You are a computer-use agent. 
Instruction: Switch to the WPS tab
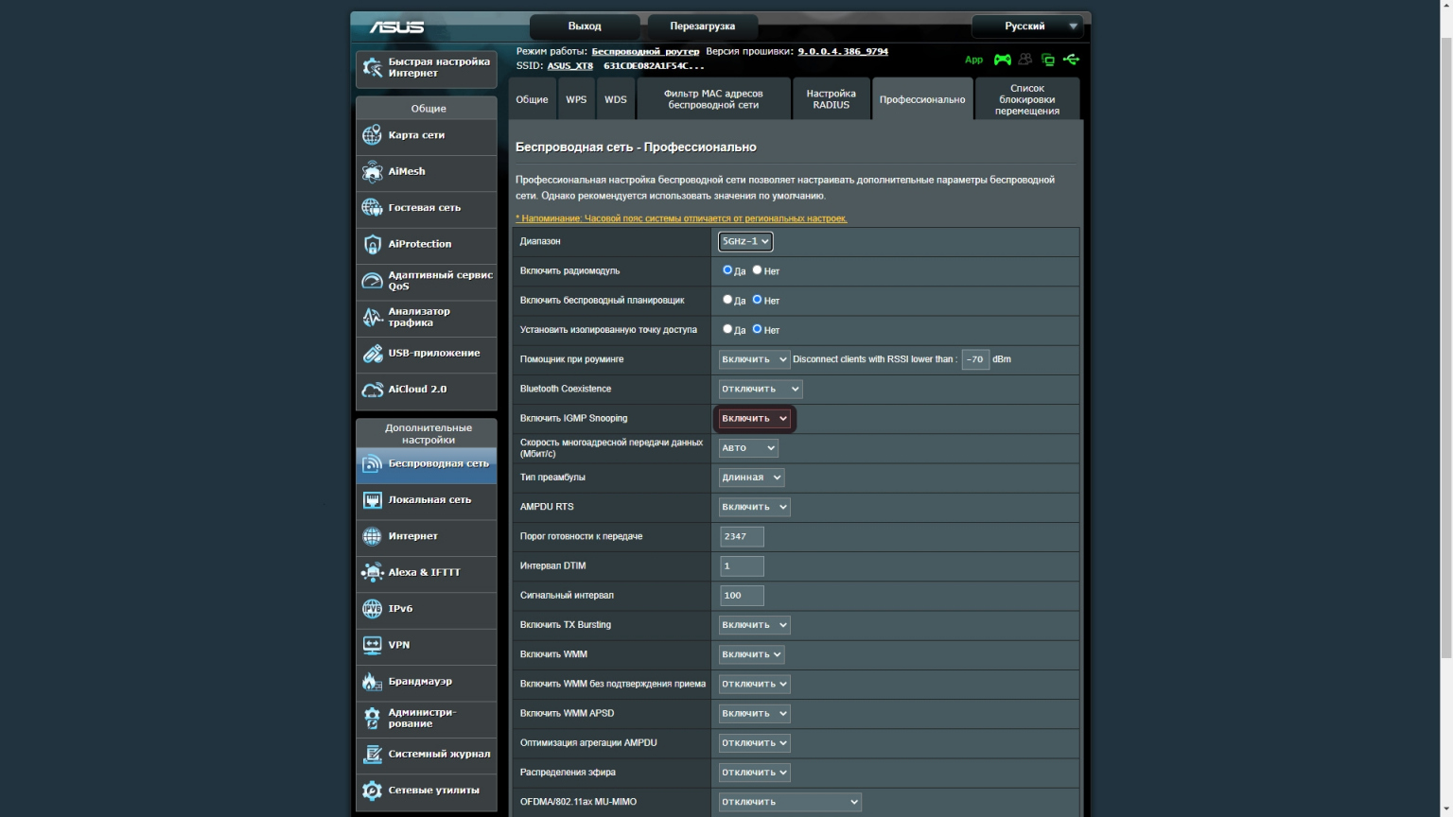tap(576, 99)
